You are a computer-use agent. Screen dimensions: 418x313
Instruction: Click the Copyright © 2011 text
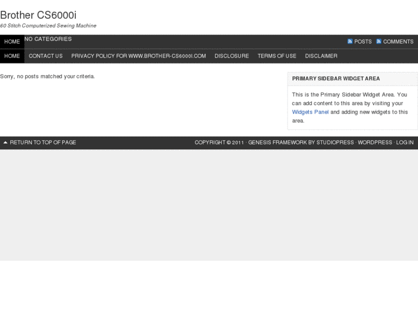[x=219, y=142]
